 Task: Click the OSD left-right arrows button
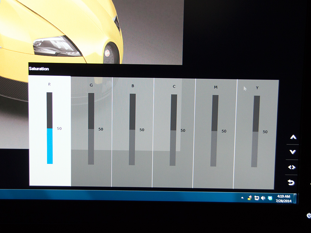coord(292,167)
